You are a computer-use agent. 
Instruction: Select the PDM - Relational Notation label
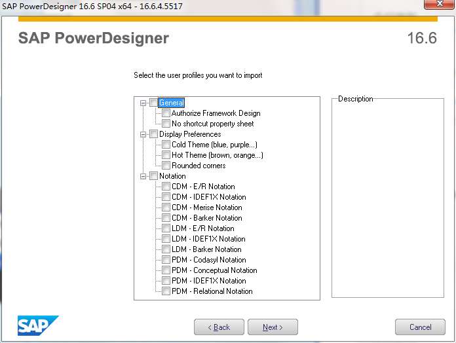212,291
